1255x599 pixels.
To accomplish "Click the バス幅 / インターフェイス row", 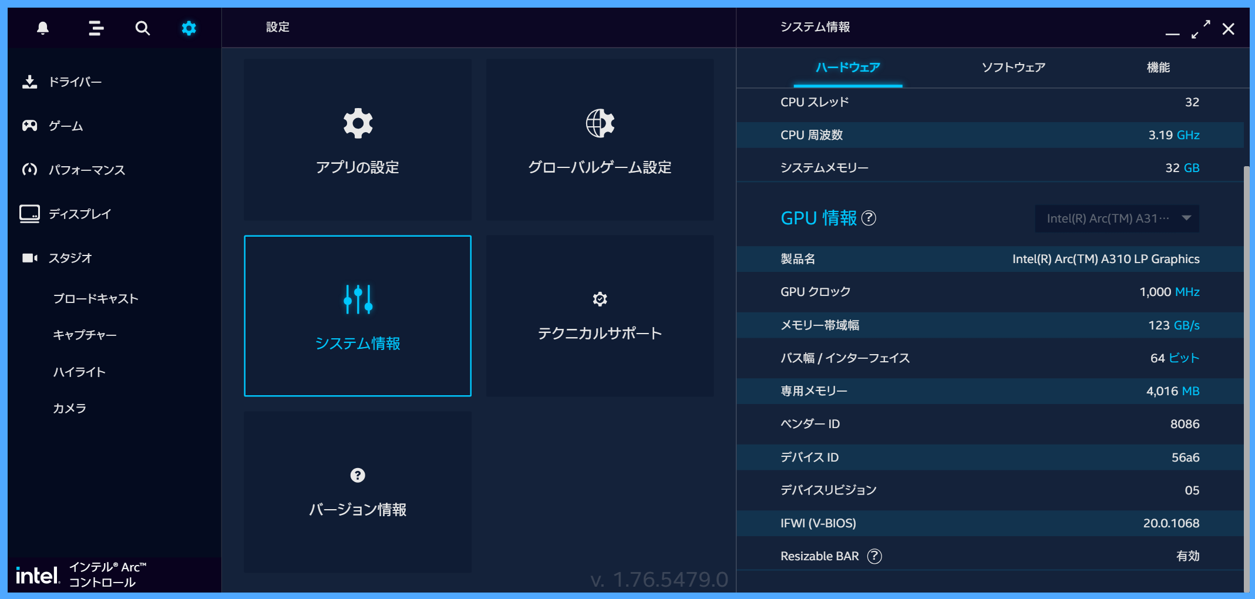I will tap(990, 358).
